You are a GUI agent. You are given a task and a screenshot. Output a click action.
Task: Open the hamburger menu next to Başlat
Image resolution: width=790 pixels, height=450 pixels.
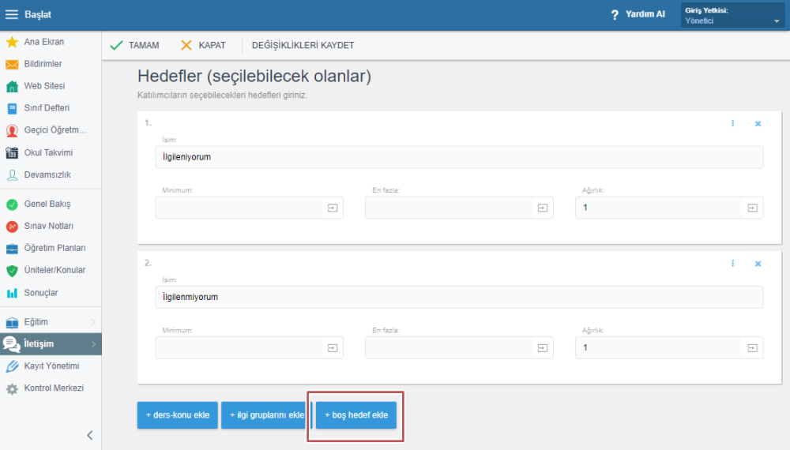point(12,15)
